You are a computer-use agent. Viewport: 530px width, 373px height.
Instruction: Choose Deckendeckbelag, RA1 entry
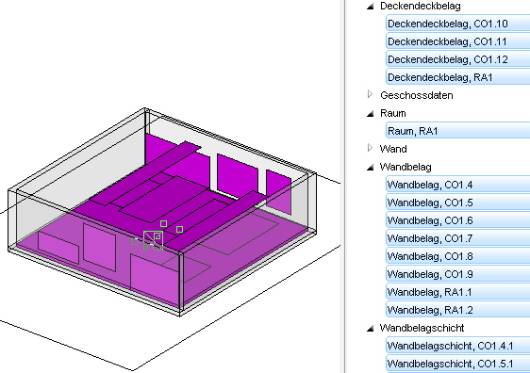click(x=457, y=77)
